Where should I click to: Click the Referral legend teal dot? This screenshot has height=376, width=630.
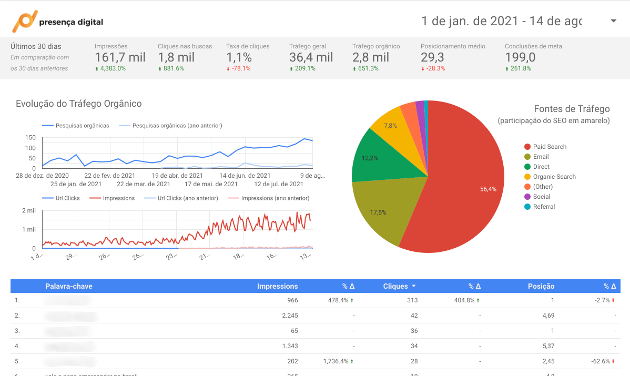527,207
